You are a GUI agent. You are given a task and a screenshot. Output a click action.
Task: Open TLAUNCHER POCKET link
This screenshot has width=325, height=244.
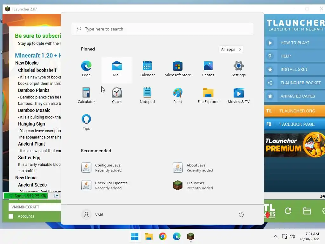295,83
